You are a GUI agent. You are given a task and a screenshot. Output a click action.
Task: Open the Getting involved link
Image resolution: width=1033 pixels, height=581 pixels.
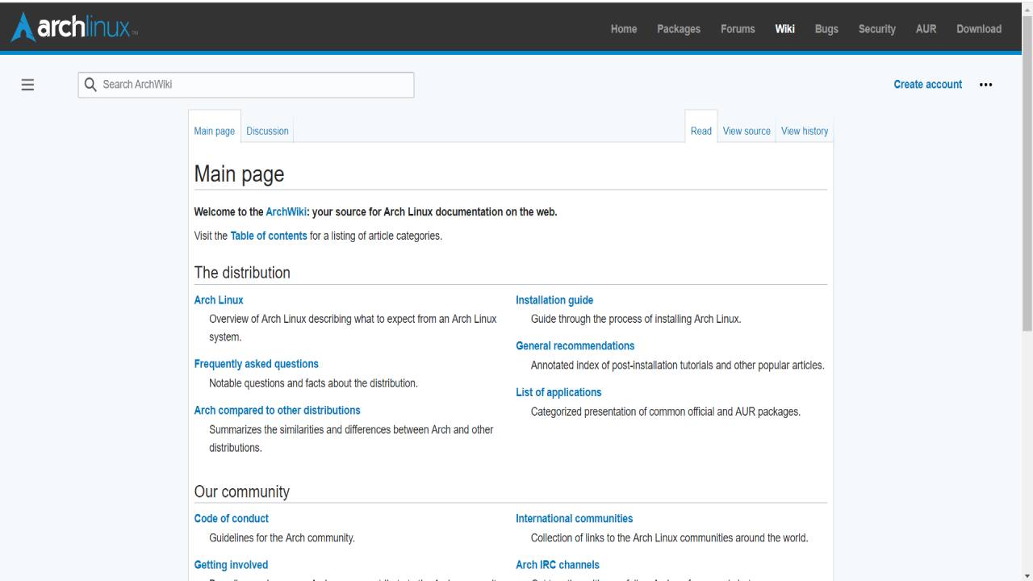click(231, 565)
